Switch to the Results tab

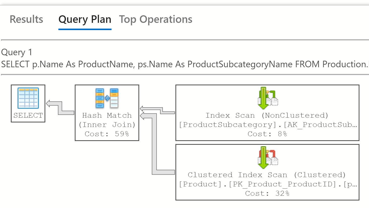(x=26, y=19)
